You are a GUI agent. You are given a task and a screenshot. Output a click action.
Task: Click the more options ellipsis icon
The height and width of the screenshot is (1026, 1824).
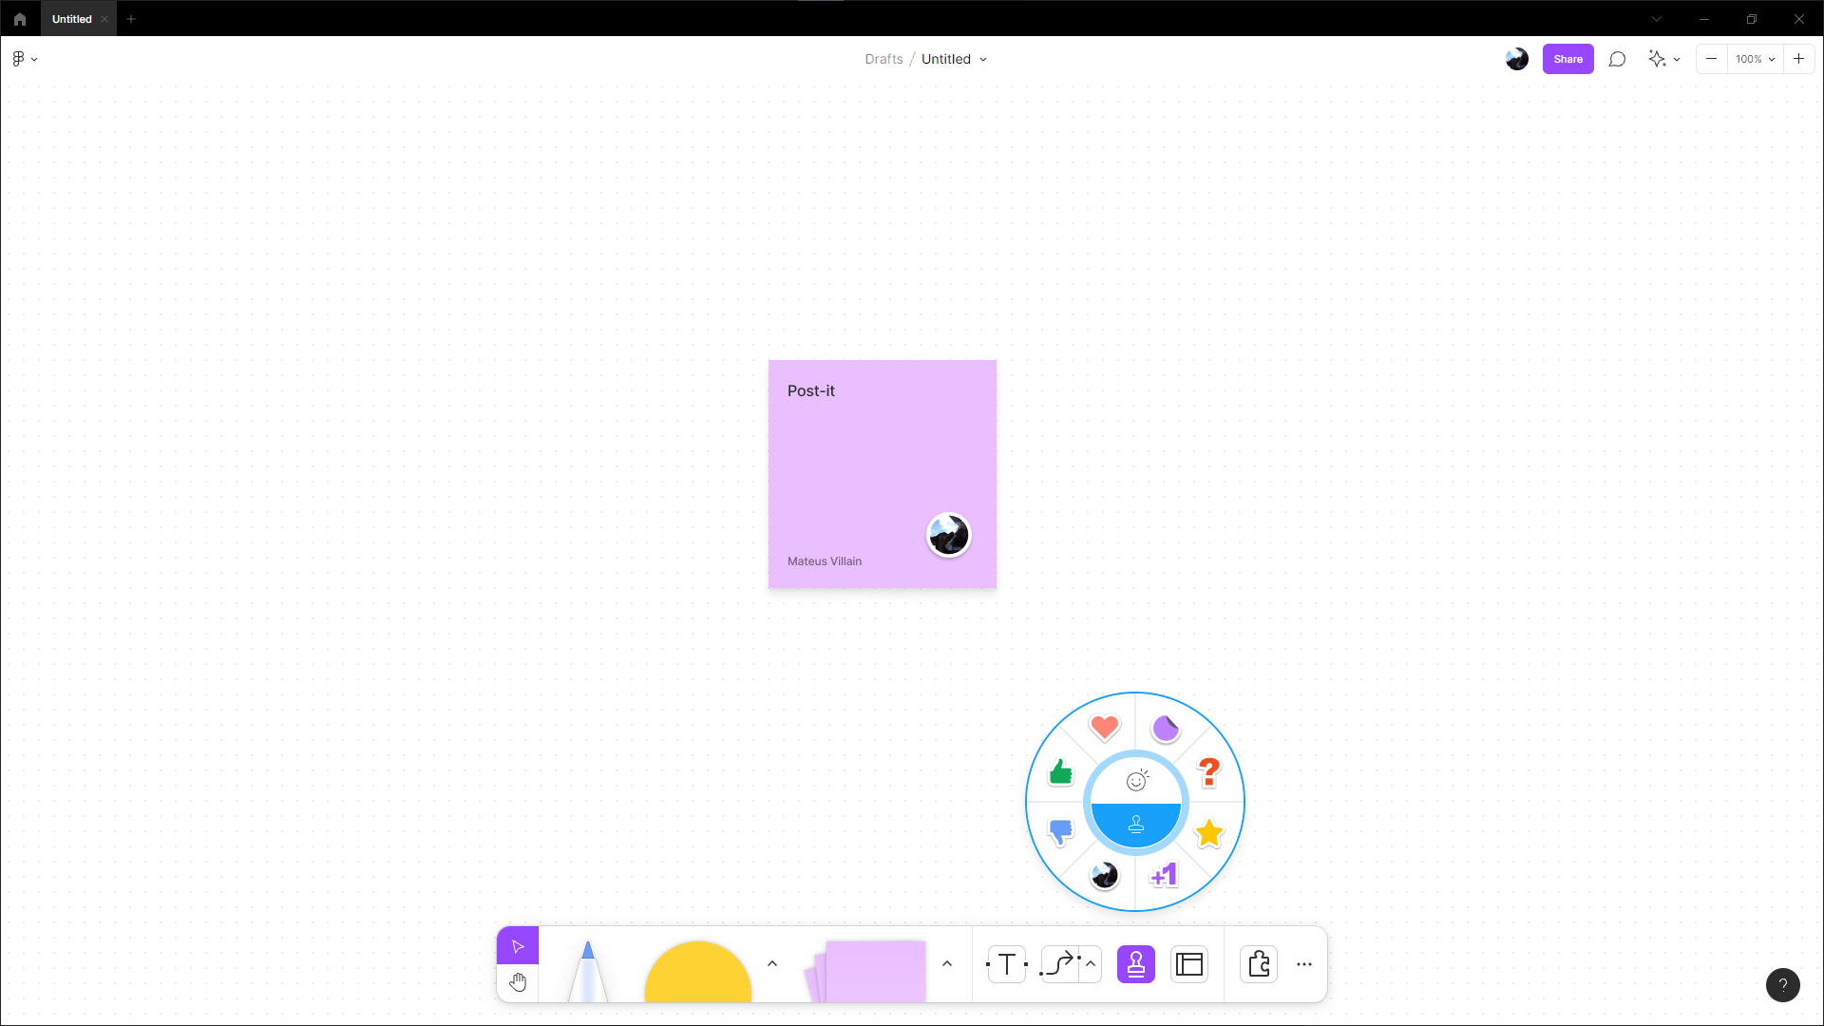click(1304, 964)
